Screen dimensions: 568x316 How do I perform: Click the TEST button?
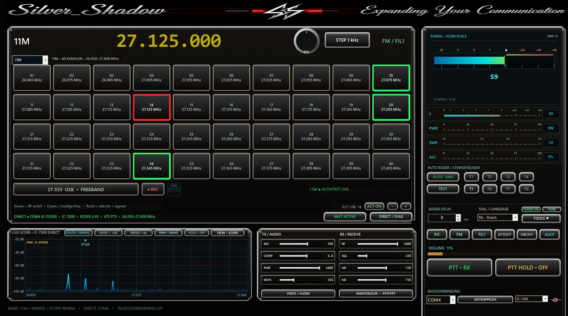(443, 189)
